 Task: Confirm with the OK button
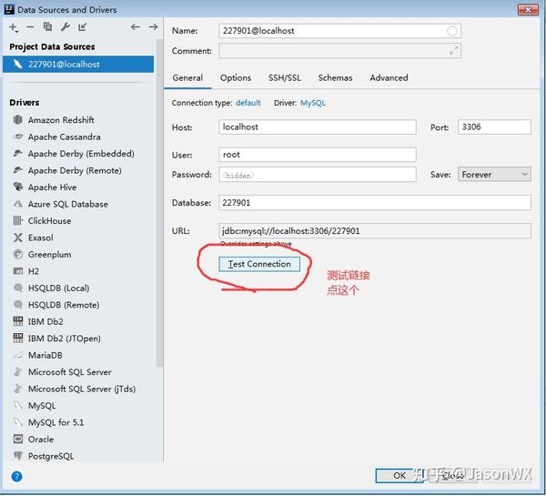(399, 475)
